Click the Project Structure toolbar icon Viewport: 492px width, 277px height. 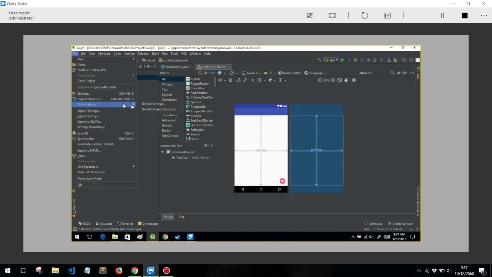click(x=404, y=60)
